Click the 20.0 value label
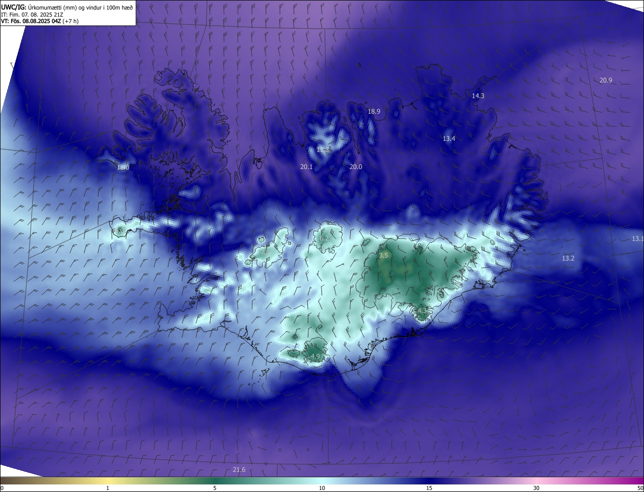 pos(356,167)
